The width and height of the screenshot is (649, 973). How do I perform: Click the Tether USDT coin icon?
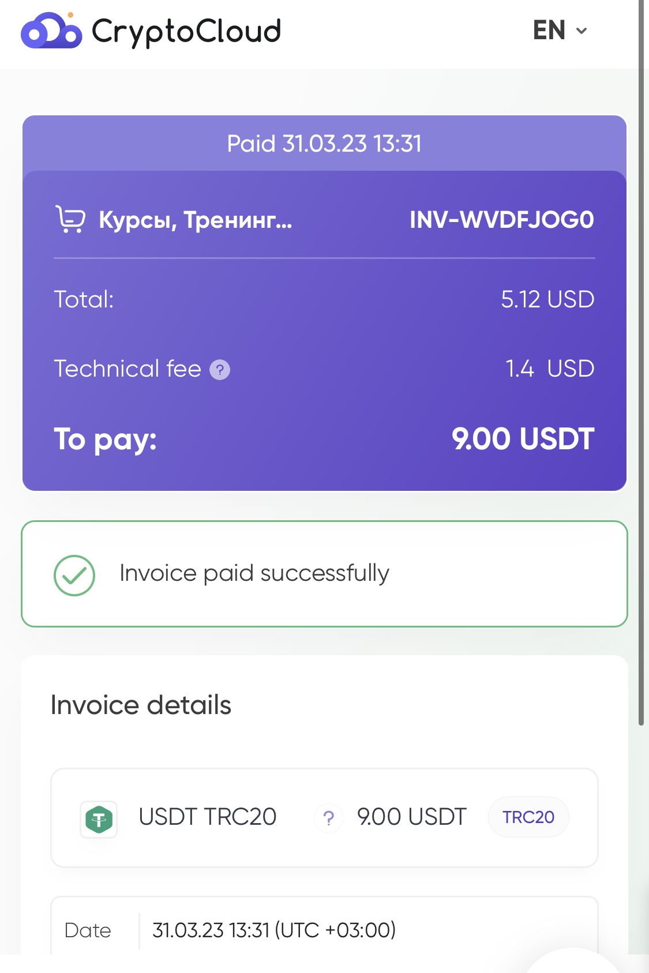point(99,819)
